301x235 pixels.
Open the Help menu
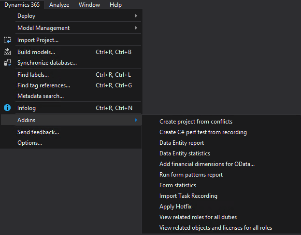click(x=115, y=5)
